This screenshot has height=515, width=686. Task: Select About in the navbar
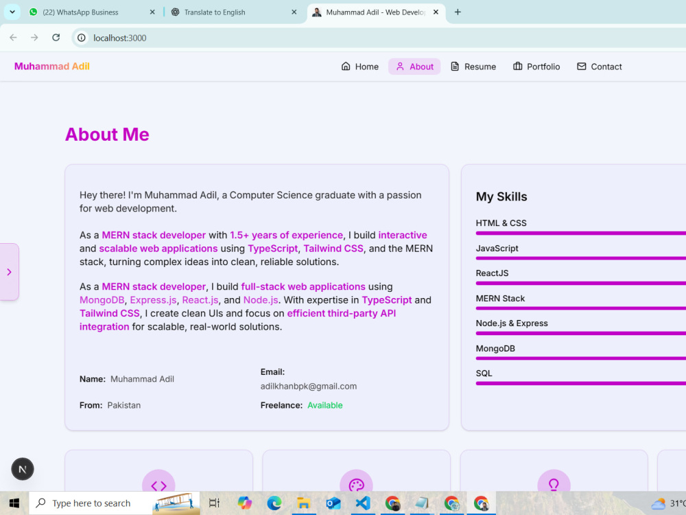414,67
